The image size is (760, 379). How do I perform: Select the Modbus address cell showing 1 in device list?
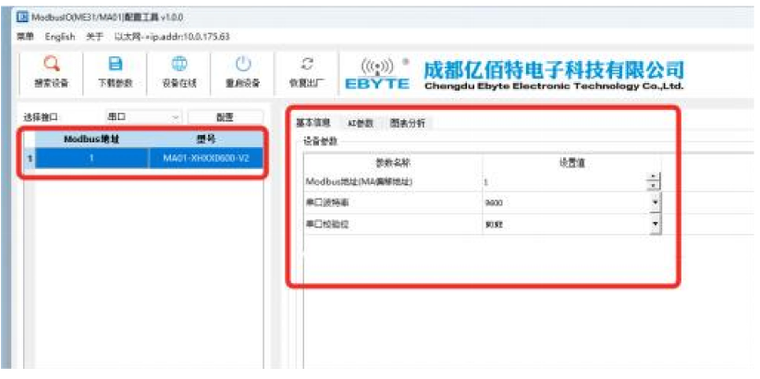(92, 158)
